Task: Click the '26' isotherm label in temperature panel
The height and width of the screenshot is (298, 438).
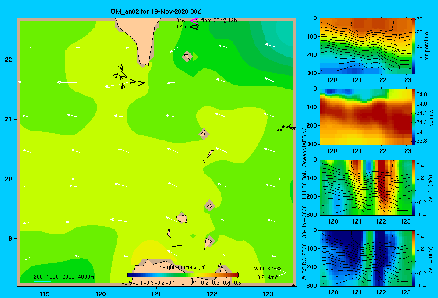Action: (397, 37)
